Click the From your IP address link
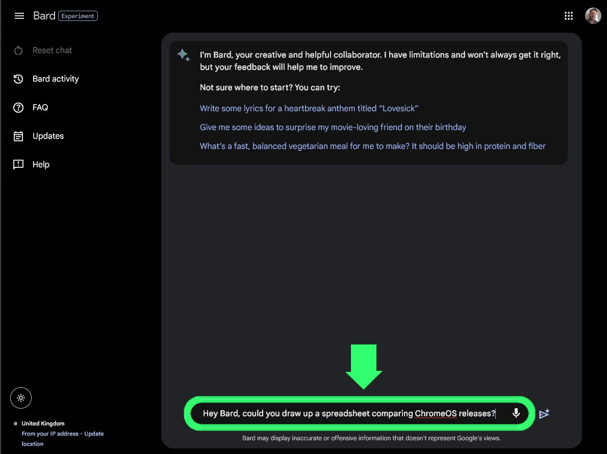The height and width of the screenshot is (454, 607). [x=50, y=434]
